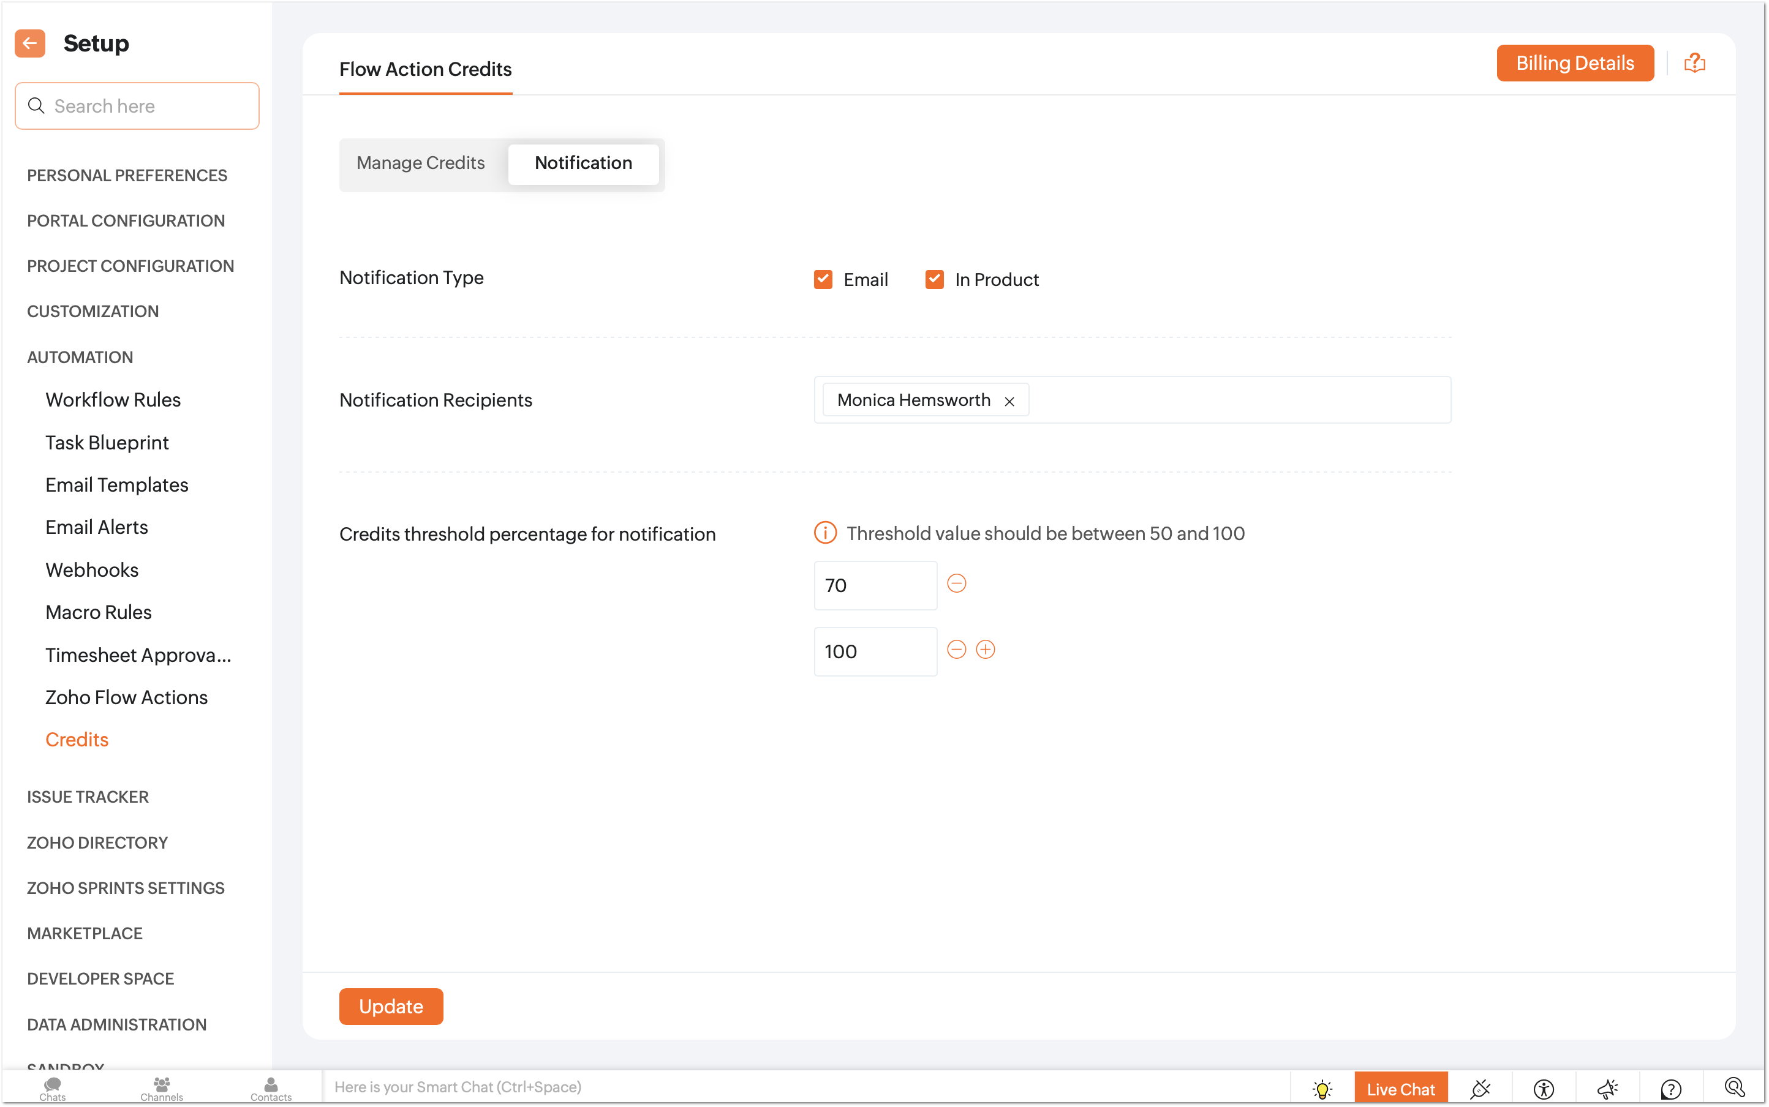Open the question mark help icon
The image size is (1769, 1107).
tap(1671, 1089)
